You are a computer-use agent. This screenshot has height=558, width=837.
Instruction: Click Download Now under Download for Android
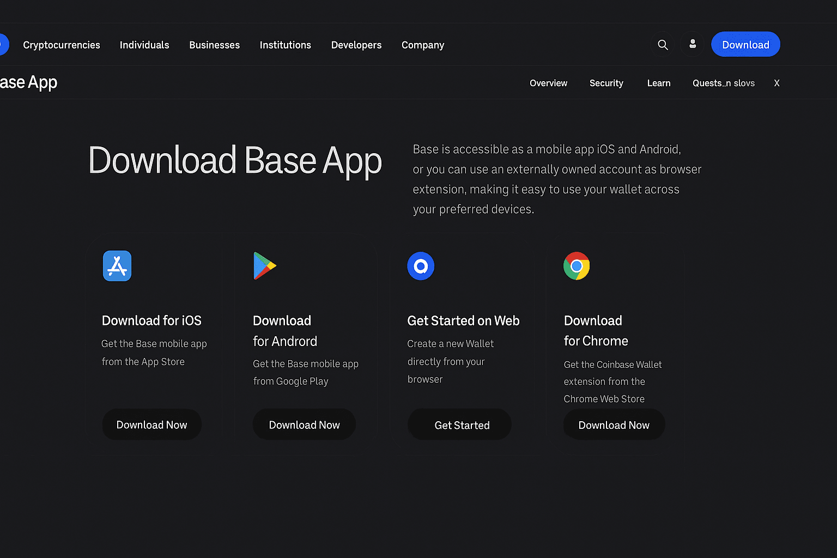click(x=304, y=424)
